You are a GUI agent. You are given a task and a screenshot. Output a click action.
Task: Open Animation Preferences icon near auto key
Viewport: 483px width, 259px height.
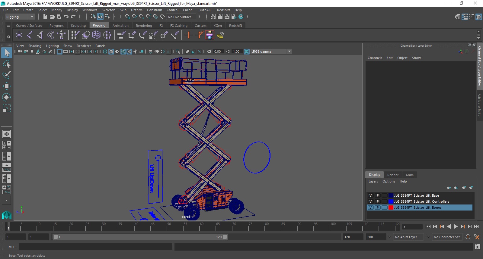(x=477, y=237)
